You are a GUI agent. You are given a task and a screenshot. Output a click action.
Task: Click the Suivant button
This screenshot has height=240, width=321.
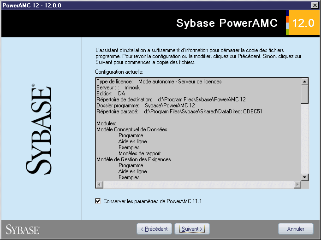(192, 229)
